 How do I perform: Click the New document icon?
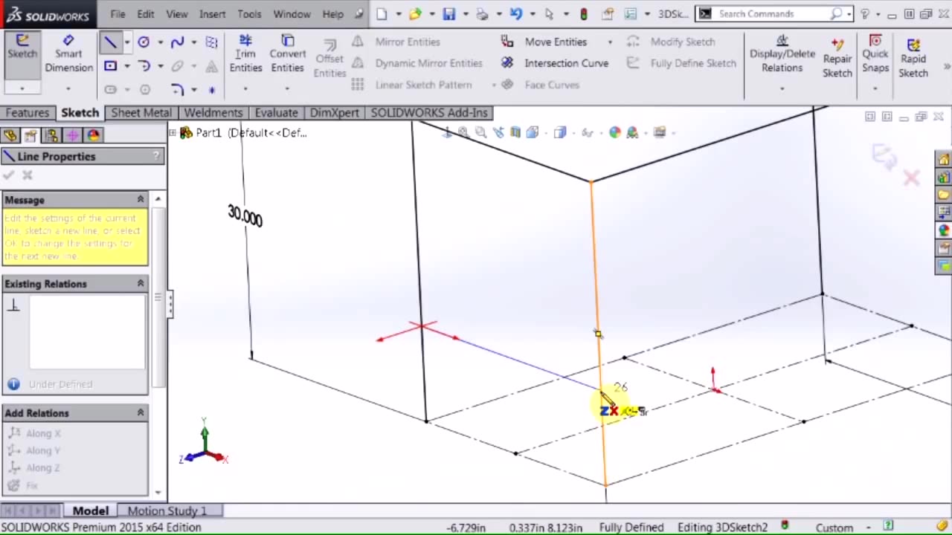pos(382,13)
